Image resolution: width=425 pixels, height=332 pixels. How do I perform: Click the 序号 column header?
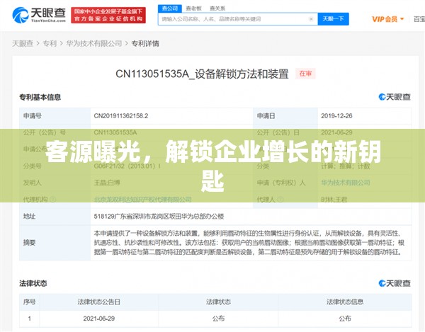point(29,302)
